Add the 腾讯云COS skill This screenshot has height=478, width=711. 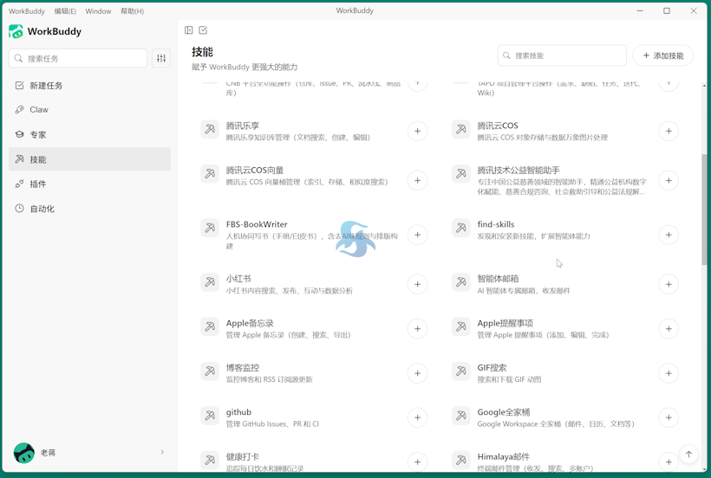(669, 132)
